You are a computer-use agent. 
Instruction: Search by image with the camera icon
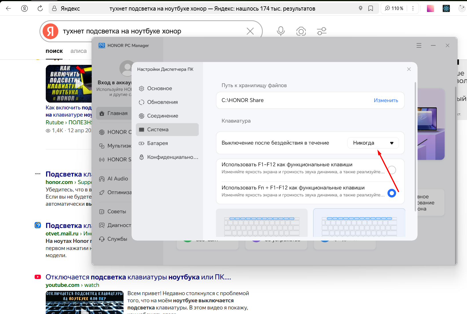[301, 31]
